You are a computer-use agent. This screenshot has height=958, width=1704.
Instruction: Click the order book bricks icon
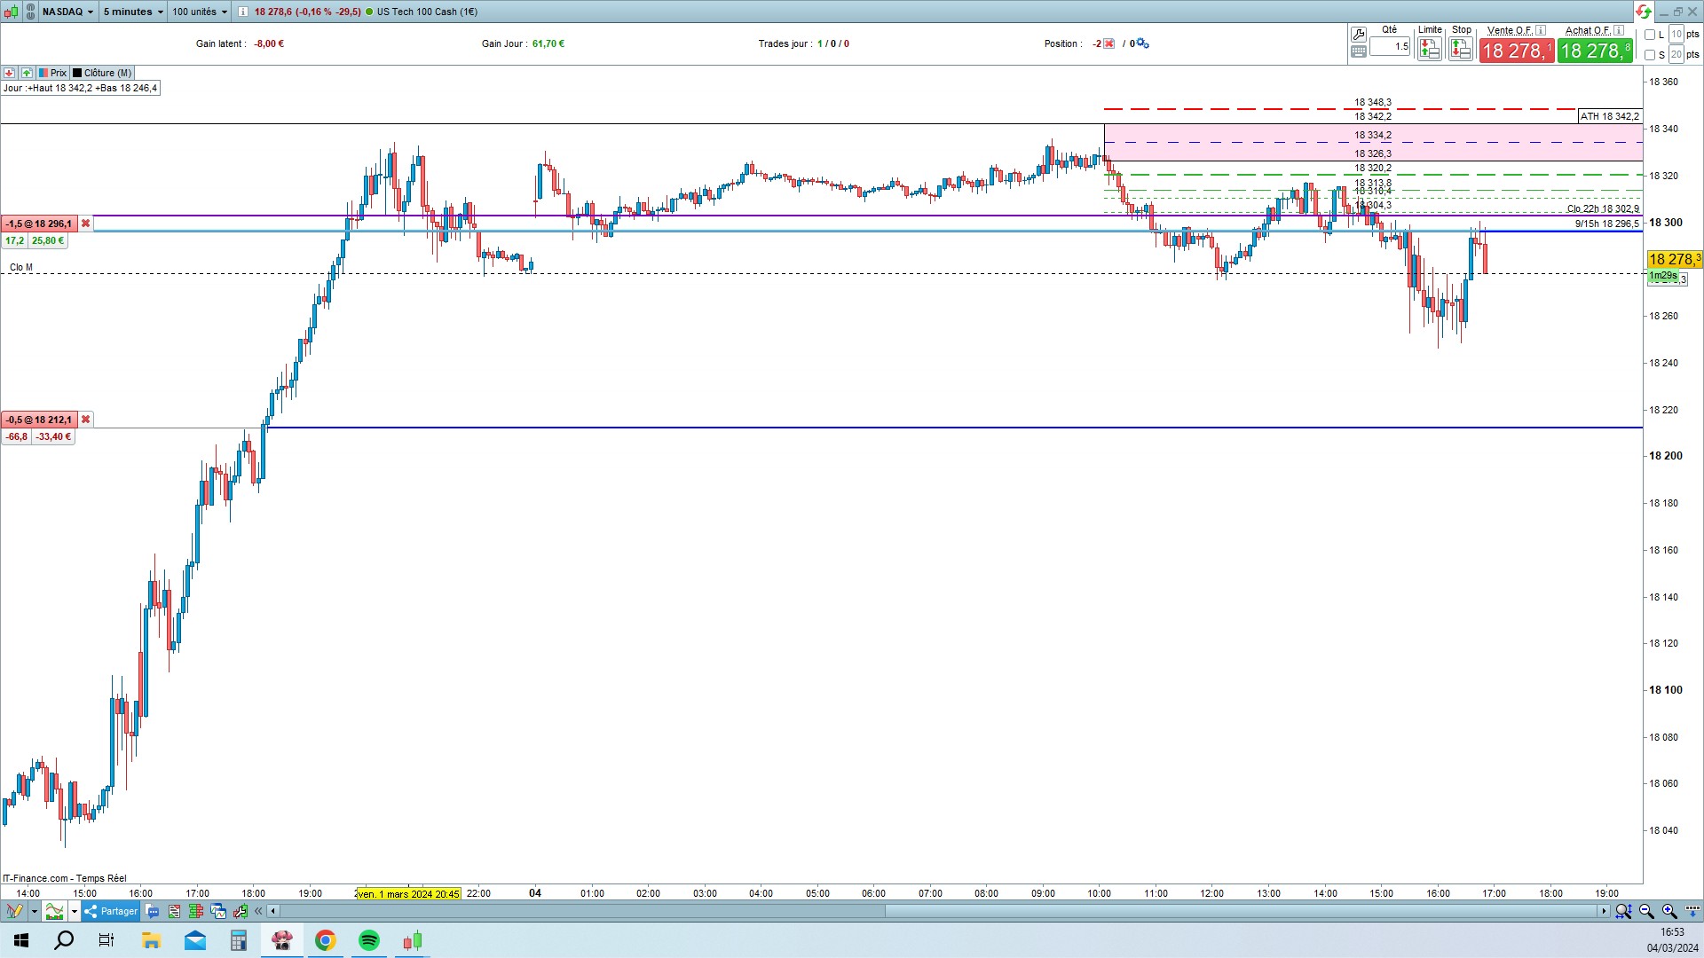(196, 911)
